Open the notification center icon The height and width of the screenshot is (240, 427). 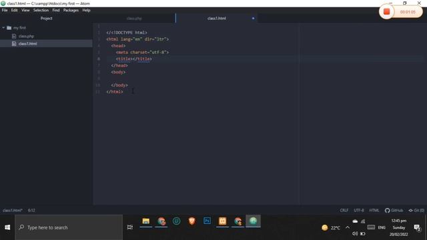pos(417,227)
